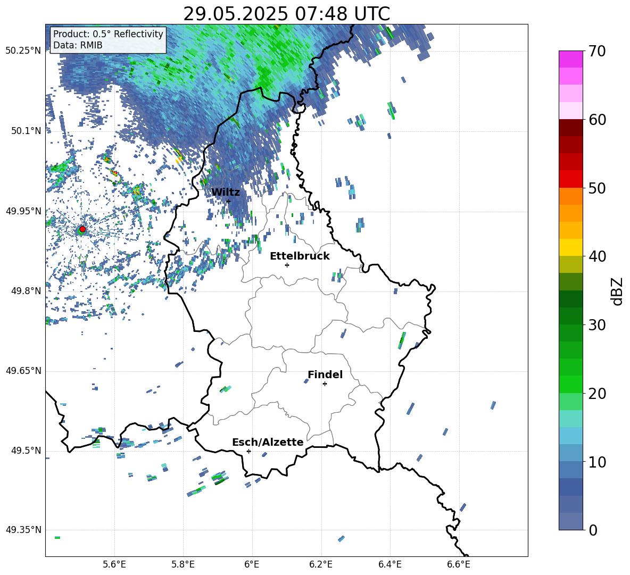Click the 6.6°E longitude label

(459, 564)
